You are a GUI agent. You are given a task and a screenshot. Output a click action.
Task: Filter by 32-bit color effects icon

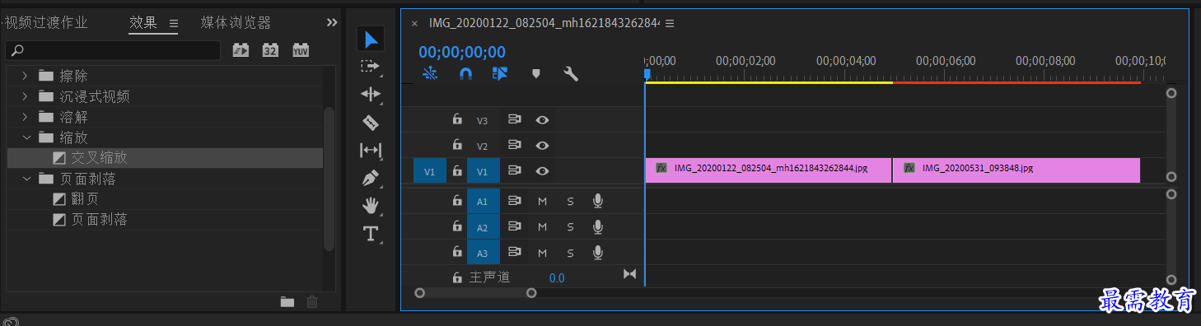click(270, 50)
